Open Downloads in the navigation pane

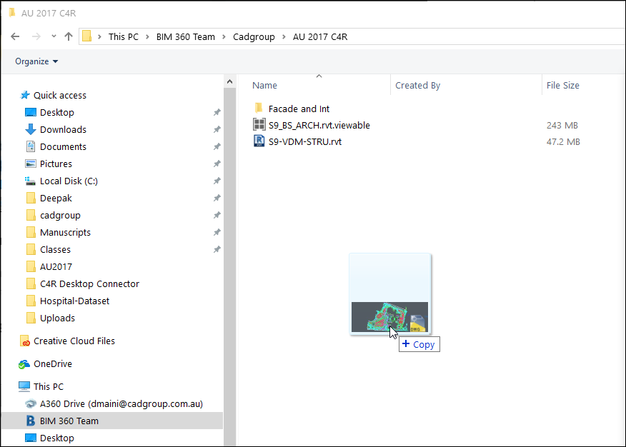tap(63, 129)
